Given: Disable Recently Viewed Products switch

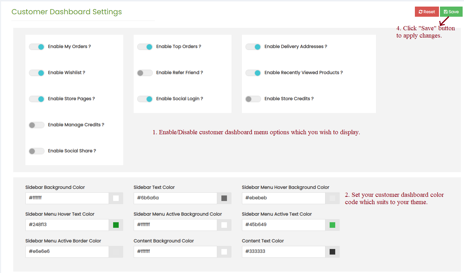Looking at the screenshot, I should click(253, 73).
